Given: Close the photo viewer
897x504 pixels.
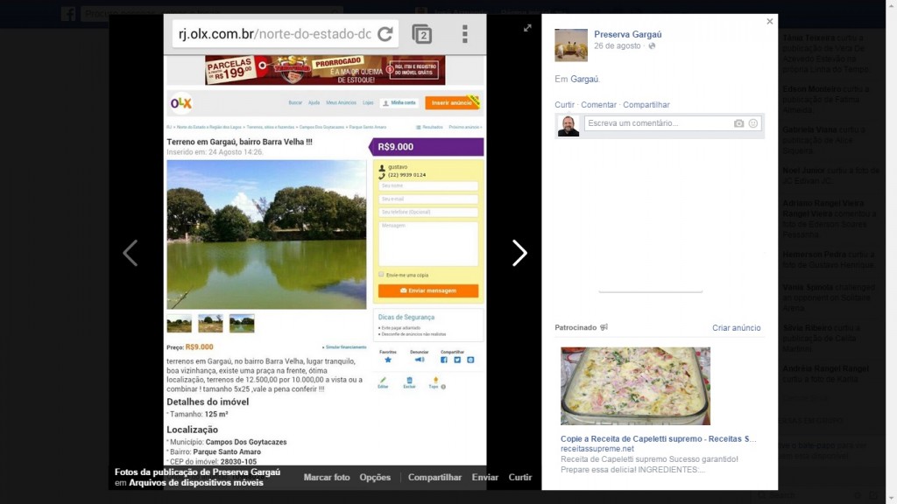Looking at the screenshot, I should (x=770, y=22).
